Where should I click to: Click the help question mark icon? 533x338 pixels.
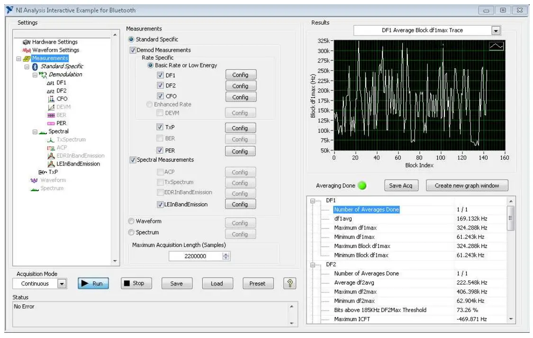tap(289, 283)
